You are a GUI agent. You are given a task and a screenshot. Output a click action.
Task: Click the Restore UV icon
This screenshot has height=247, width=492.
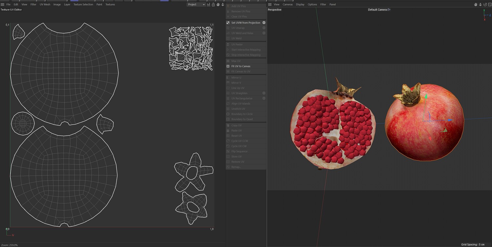228,162
